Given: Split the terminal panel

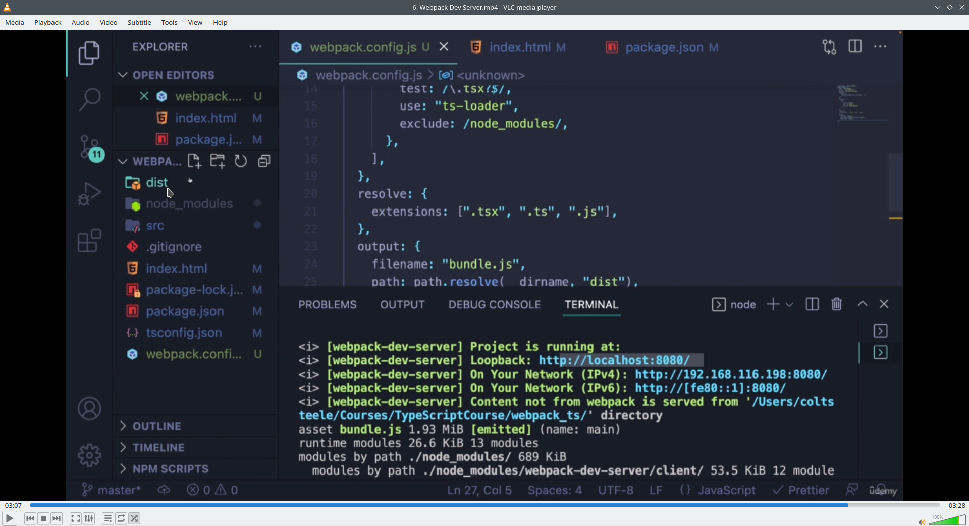Looking at the screenshot, I should 812,304.
